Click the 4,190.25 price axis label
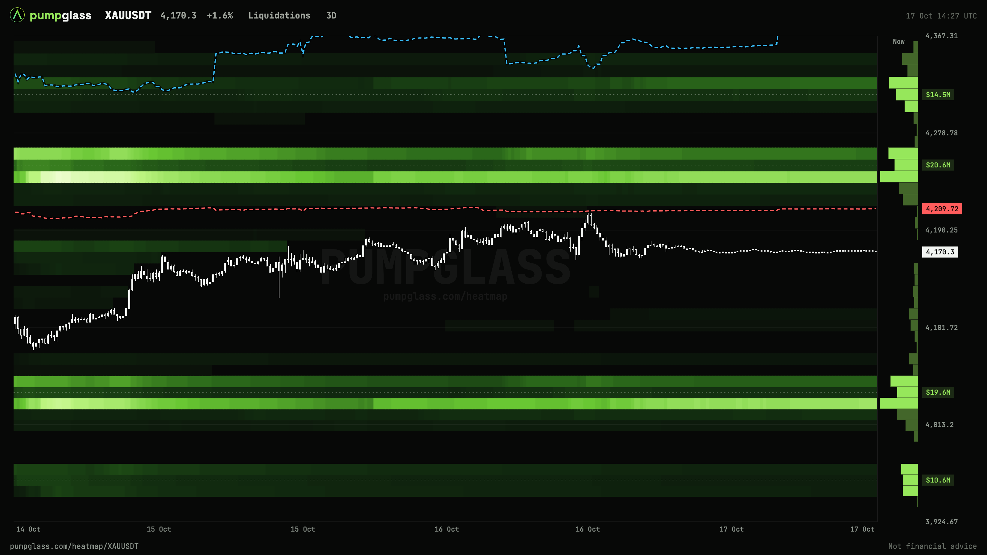The height and width of the screenshot is (555, 987). click(x=941, y=230)
